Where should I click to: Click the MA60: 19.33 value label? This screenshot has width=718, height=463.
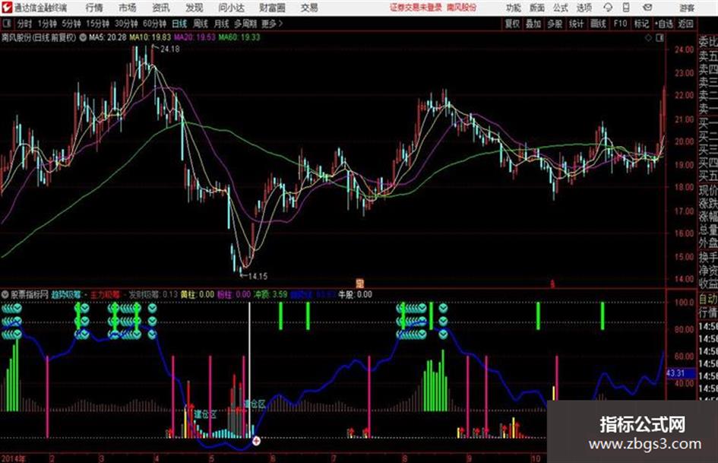tap(239, 37)
